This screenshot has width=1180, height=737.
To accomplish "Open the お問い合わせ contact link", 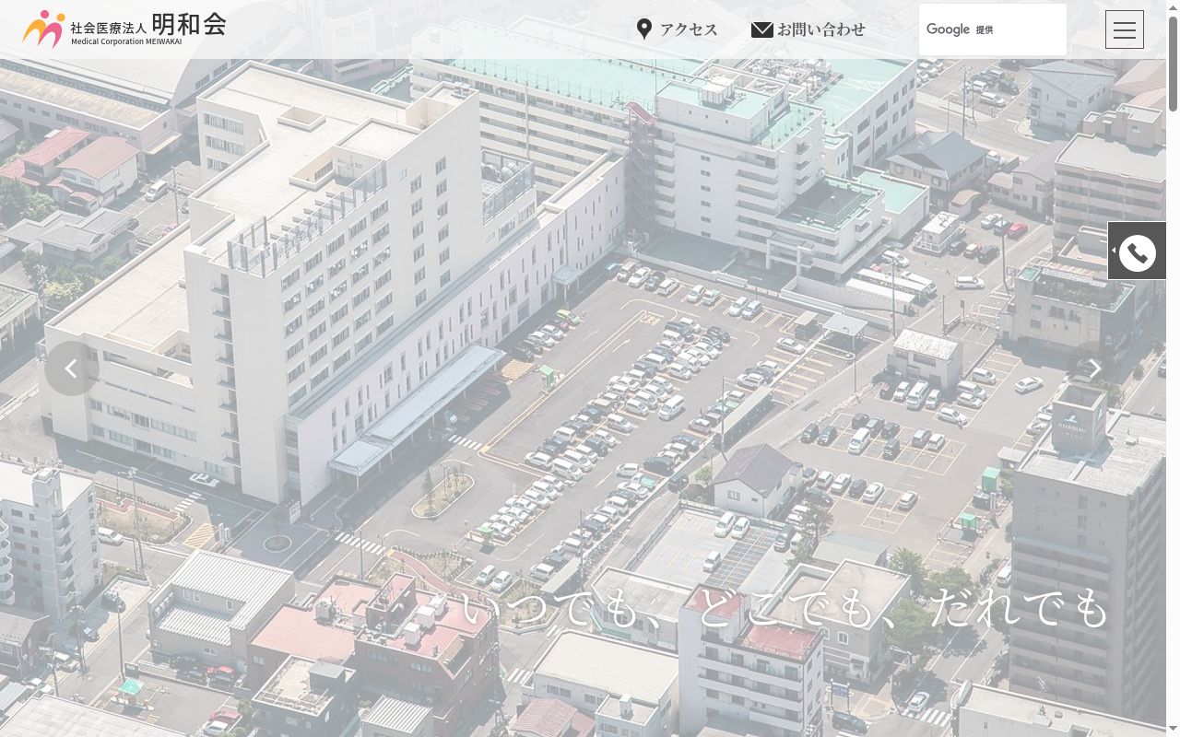I will pyautogui.click(x=808, y=29).
